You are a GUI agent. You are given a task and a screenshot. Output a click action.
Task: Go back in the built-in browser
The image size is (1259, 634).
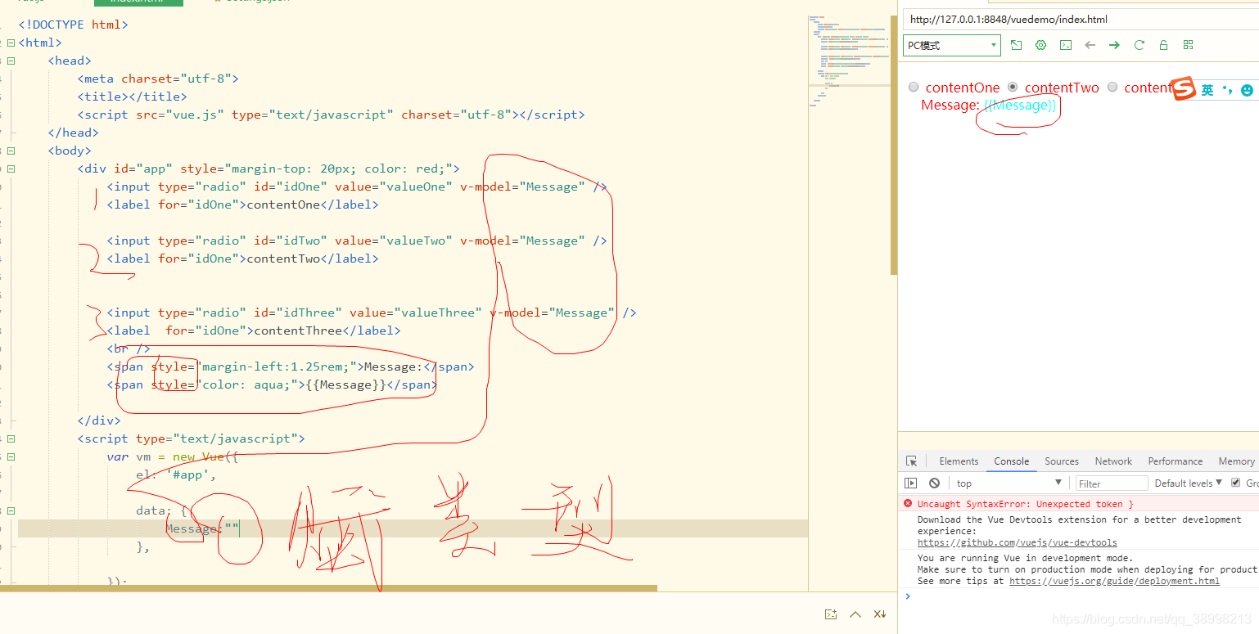pyautogui.click(x=1090, y=45)
